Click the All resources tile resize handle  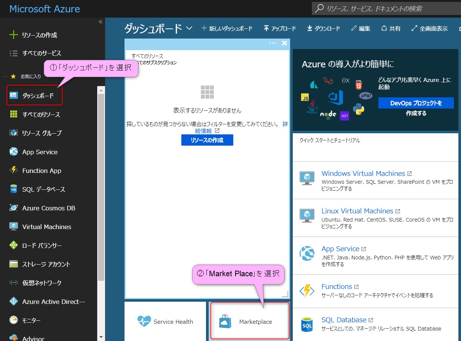pos(285,294)
